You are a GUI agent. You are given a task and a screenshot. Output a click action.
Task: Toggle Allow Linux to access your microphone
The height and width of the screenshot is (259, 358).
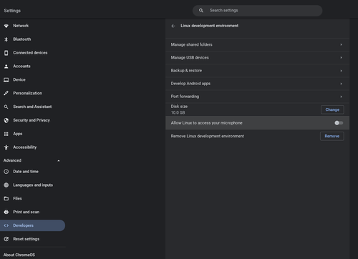pyautogui.click(x=339, y=123)
